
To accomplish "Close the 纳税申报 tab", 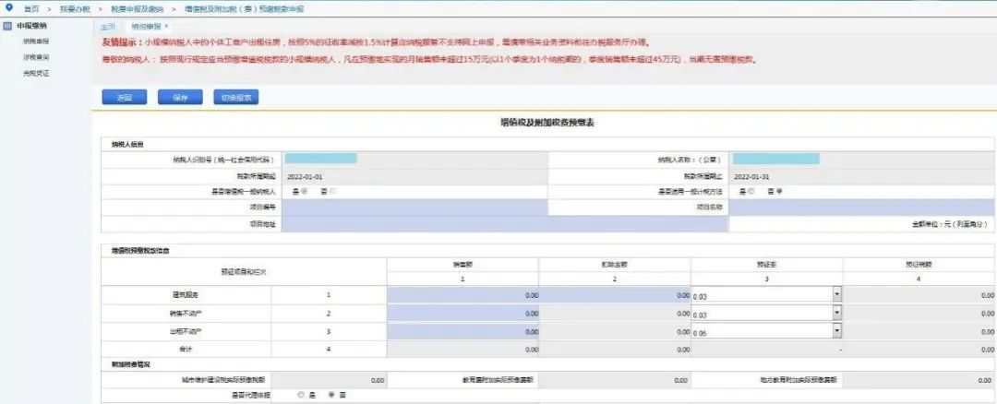I will 166,27.
